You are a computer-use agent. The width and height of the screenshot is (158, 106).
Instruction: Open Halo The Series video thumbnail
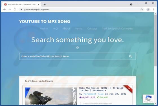[51, 96]
